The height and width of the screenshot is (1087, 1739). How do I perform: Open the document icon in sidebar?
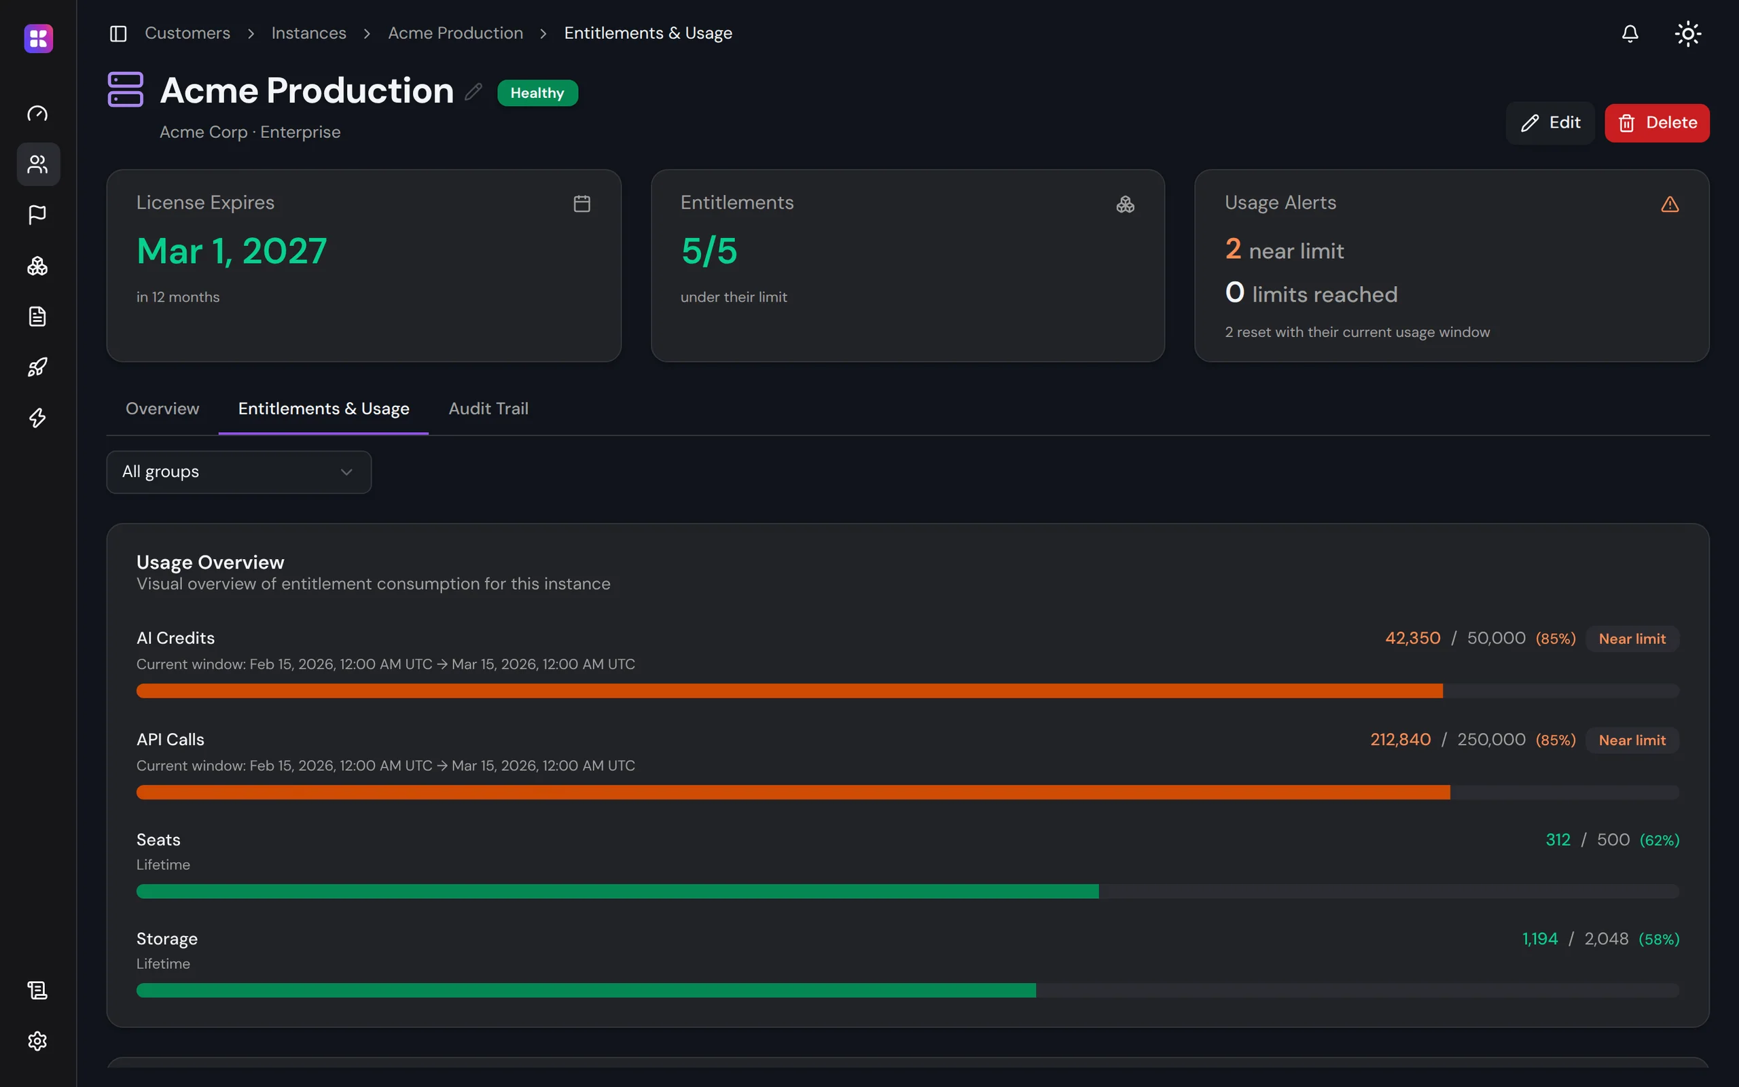tap(37, 317)
